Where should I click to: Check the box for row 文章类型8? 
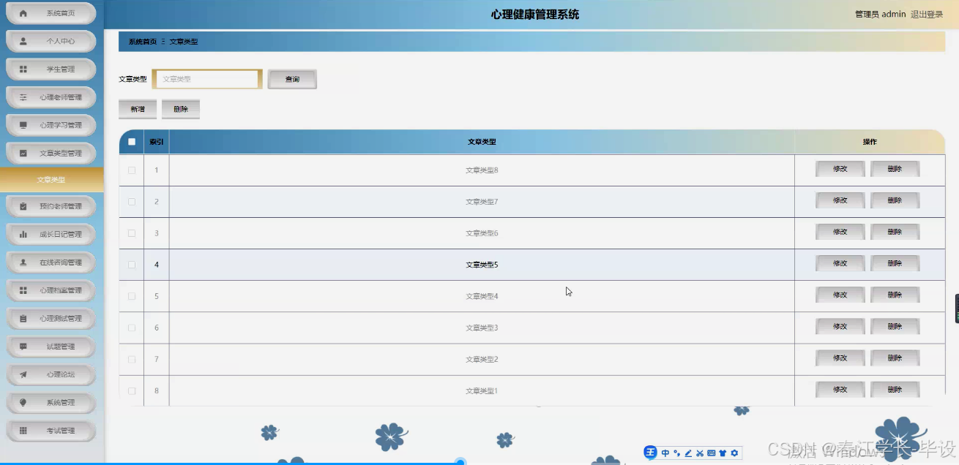pos(132,170)
